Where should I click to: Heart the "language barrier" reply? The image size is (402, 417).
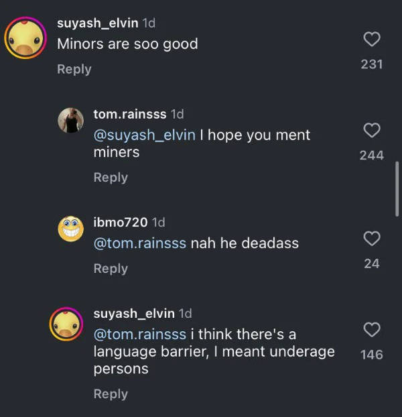click(371, 329)
